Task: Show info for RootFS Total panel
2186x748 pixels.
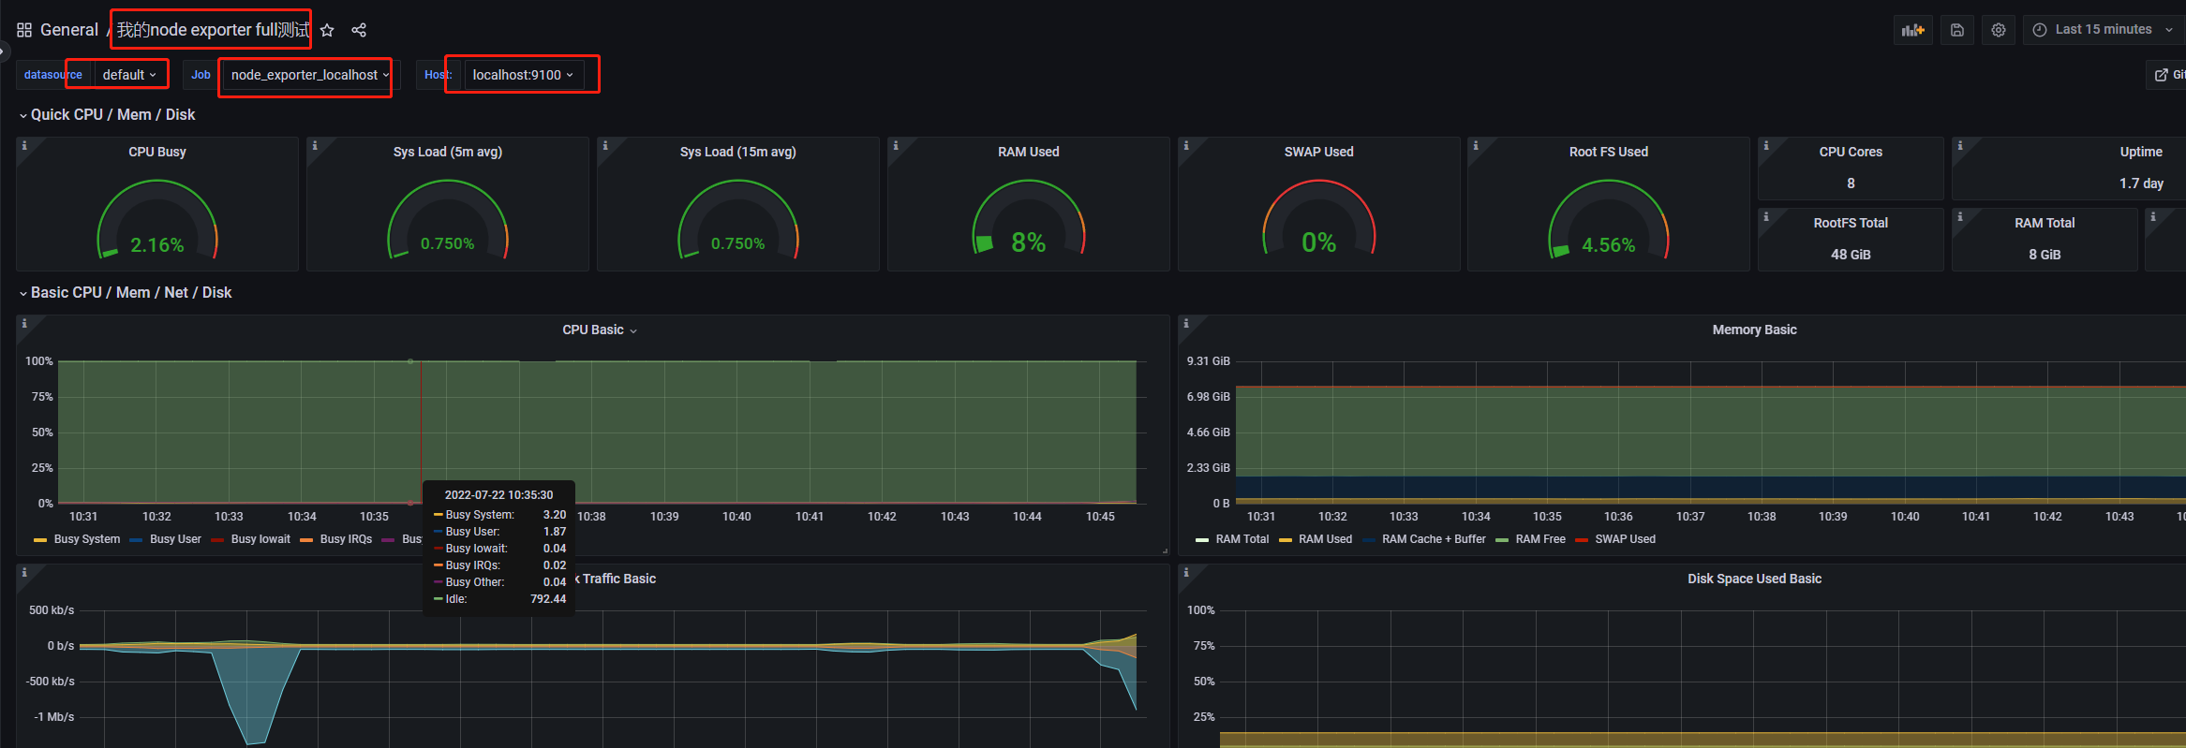Action: pos(1766,216)
